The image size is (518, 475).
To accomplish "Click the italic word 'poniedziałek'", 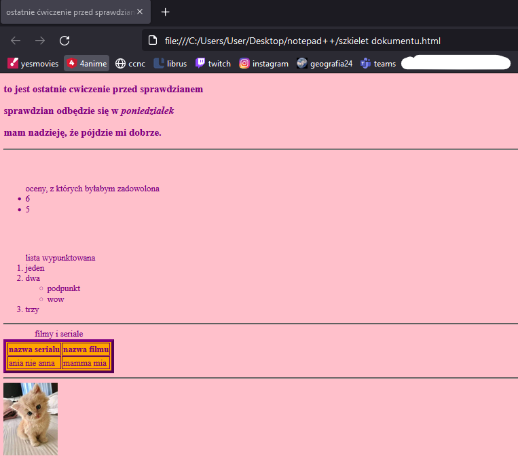I will pos(147,111).
